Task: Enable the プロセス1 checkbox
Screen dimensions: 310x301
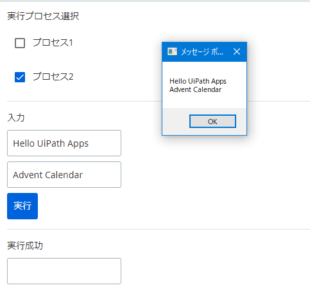Action: tap(20, 43)
